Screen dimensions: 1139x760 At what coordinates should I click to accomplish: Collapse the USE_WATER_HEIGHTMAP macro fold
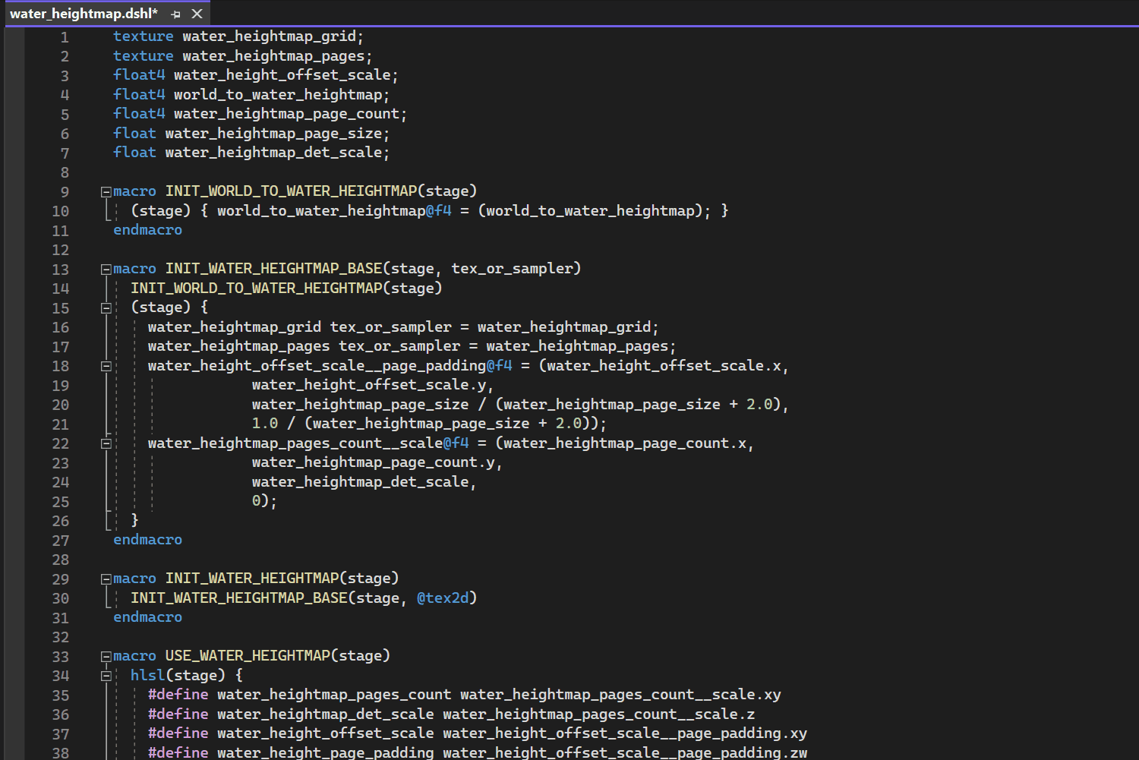point(106,656)
